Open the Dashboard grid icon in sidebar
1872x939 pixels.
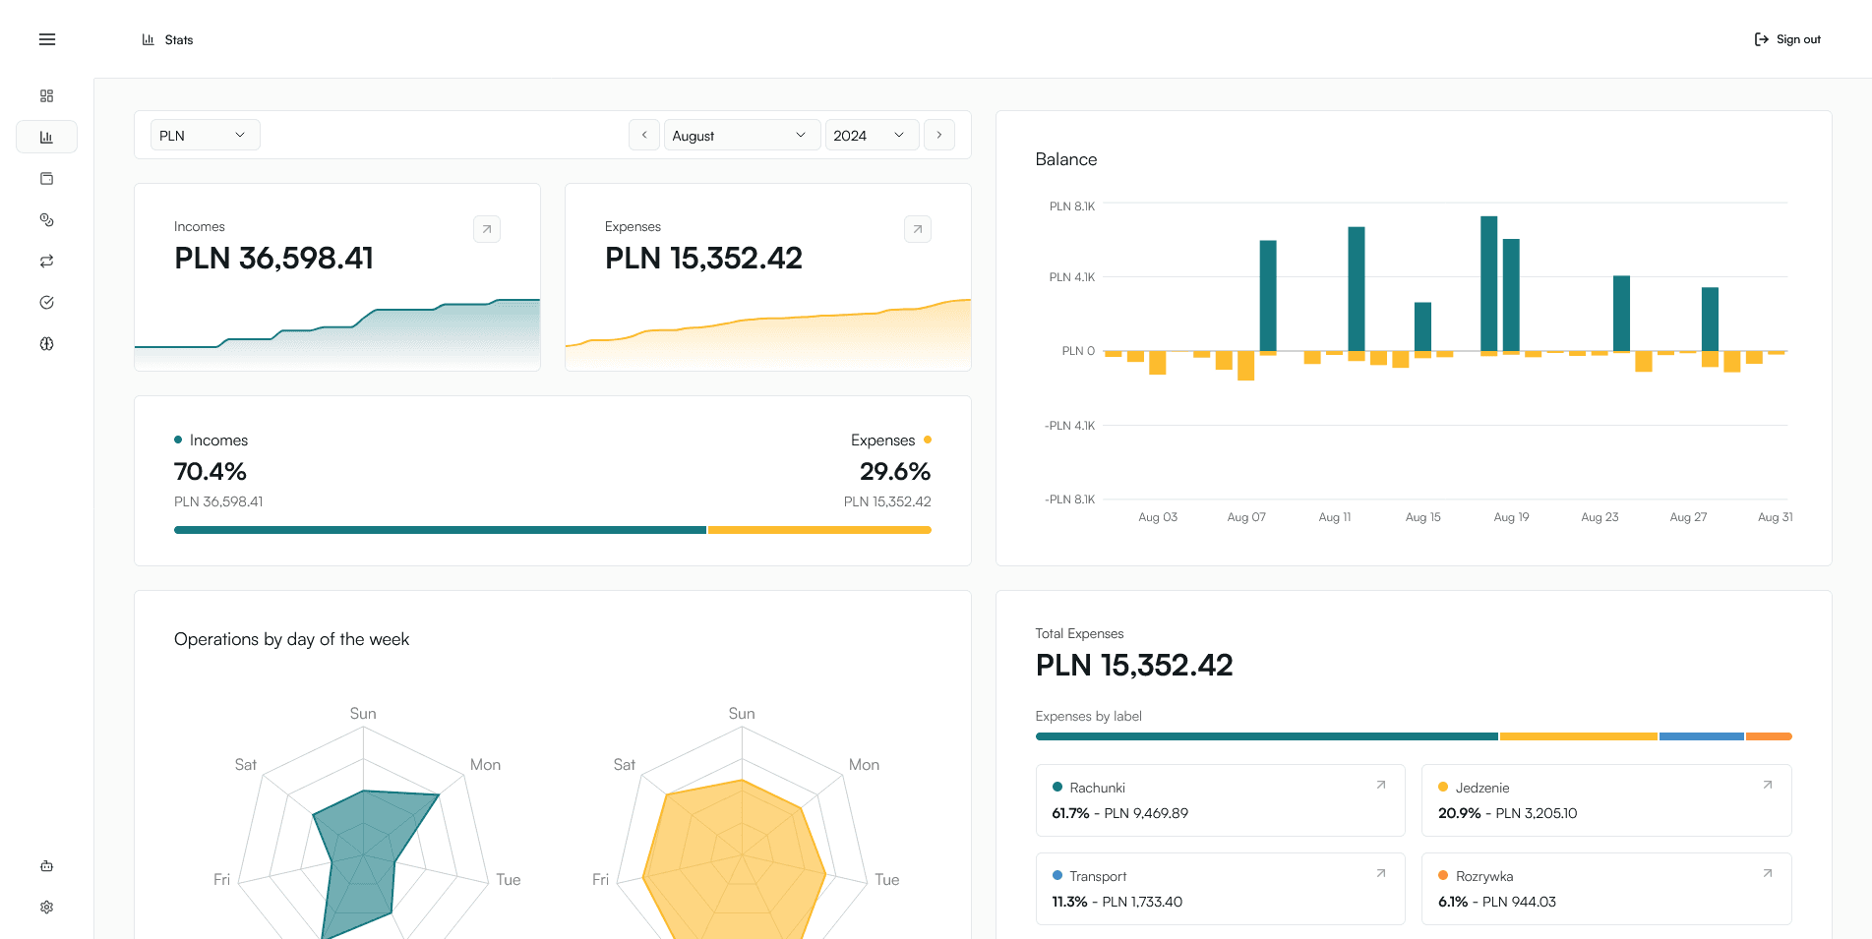tap(46, 95)
